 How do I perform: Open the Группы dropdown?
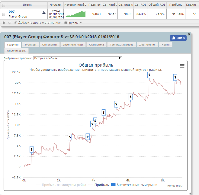point(73,23)
